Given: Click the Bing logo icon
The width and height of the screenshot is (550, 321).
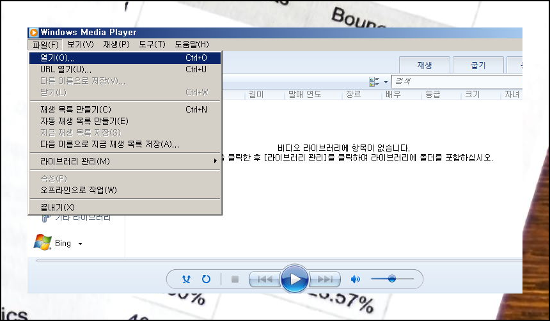Looking at the screenshot, I should (42, 242).
